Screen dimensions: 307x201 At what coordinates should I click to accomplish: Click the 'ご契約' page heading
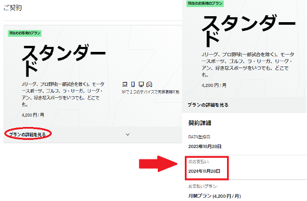[x=13, y=8]
